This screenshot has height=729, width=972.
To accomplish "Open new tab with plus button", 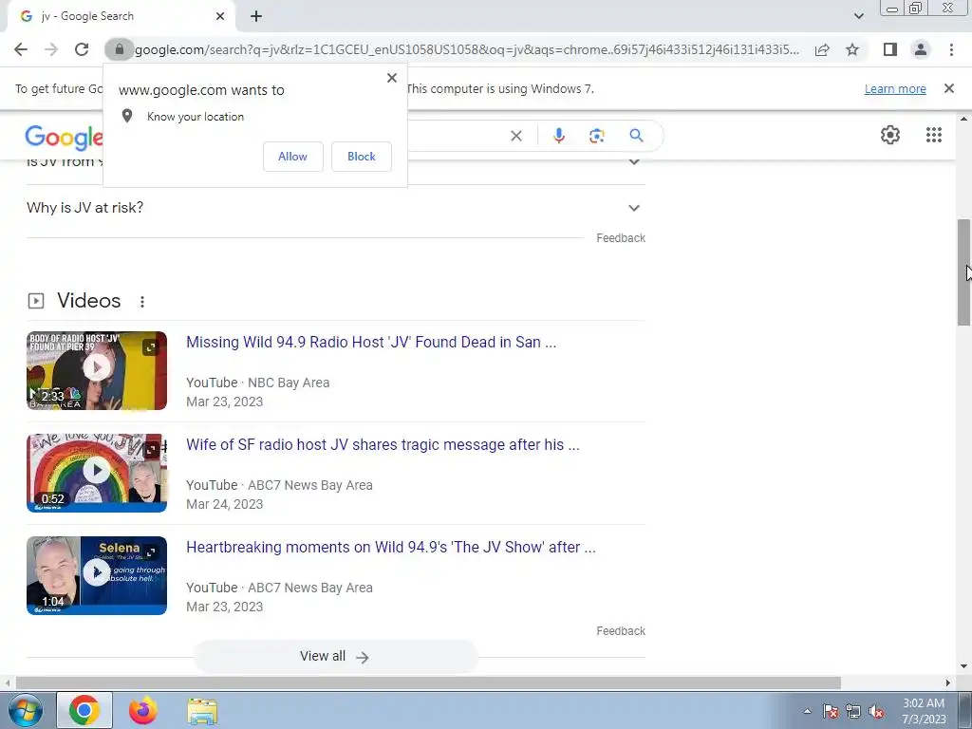I will click(x=256, y=16).
